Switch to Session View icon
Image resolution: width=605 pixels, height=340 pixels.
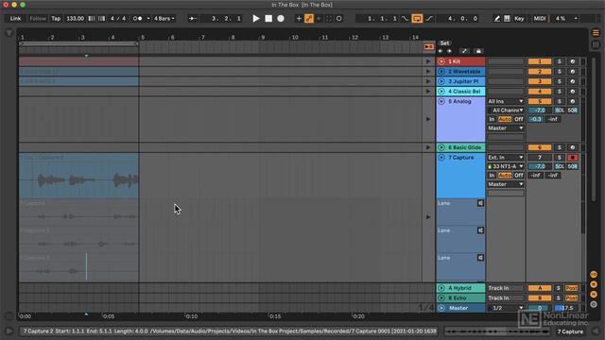pyautogui.click(x=596, y=44)
